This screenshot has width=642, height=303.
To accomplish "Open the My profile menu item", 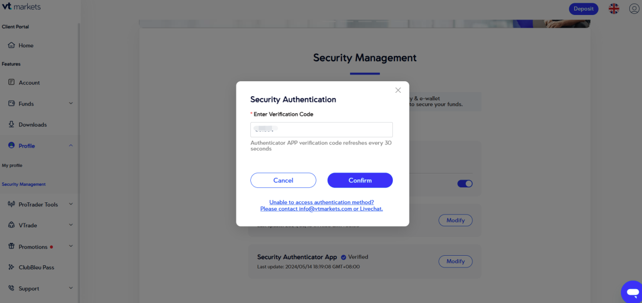I will click(12, 166).
